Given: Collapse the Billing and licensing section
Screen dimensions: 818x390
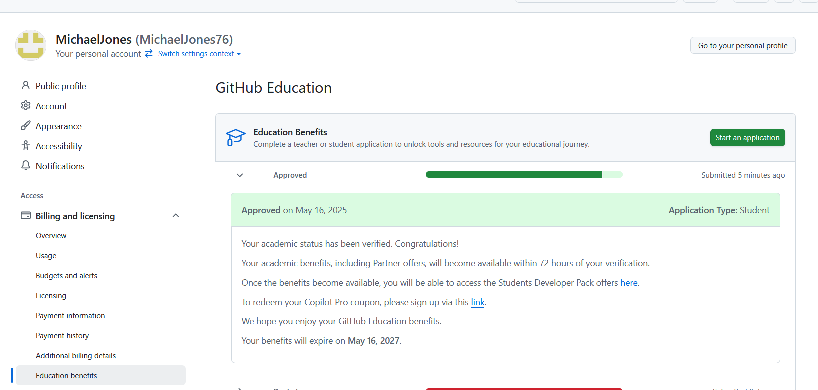Looking at the screenshot, I should point(176,216).
